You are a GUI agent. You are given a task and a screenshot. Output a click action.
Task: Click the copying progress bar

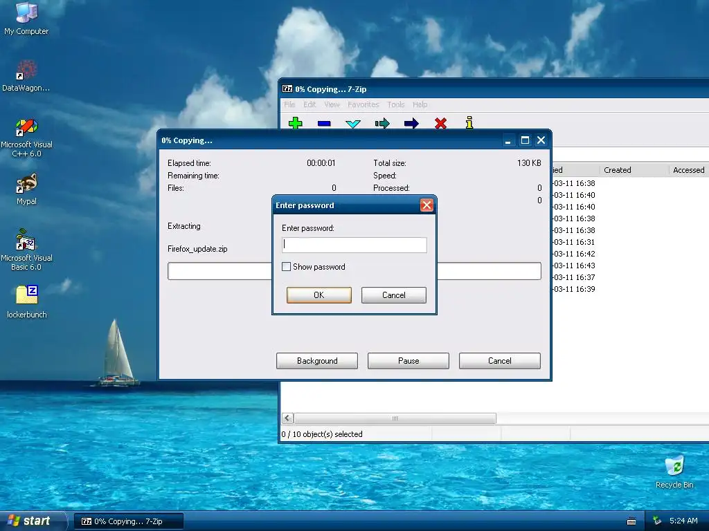[x=354, y=271]
